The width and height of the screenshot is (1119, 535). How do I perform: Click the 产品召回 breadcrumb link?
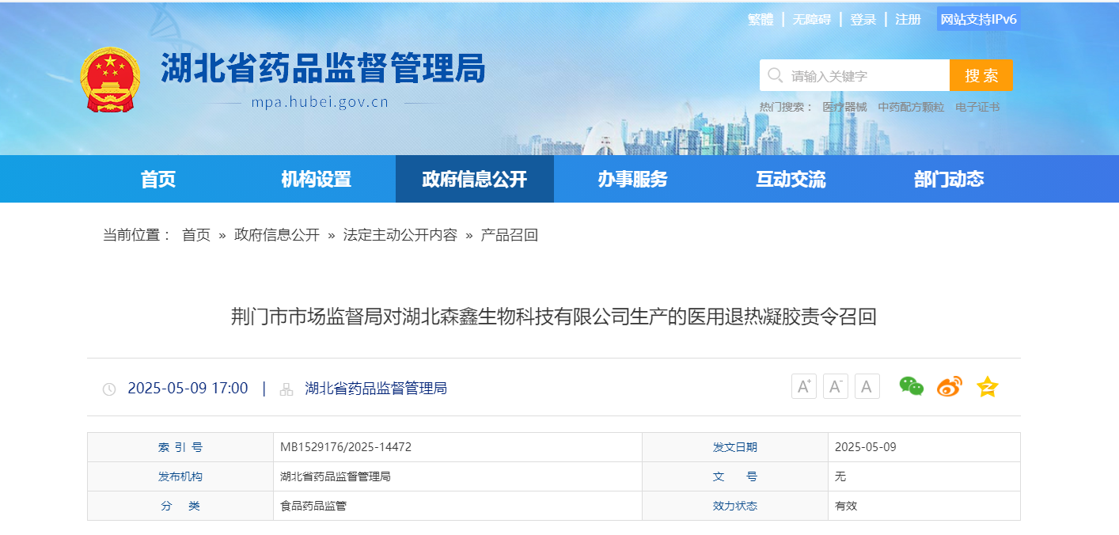[x=510, y=235]
